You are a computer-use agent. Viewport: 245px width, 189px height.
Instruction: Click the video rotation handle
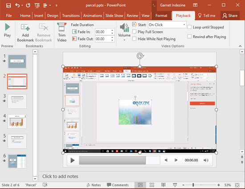tap(140, 56)
